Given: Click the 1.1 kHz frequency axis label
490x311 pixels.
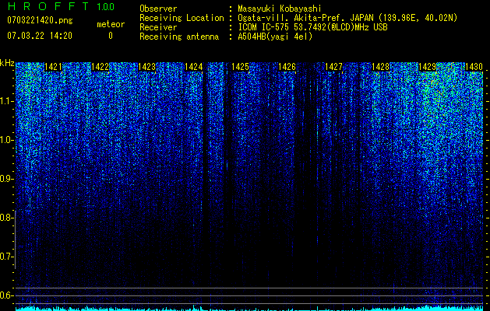Looking at the screenshot, I should pyautogui.click(x=6, y=101).
